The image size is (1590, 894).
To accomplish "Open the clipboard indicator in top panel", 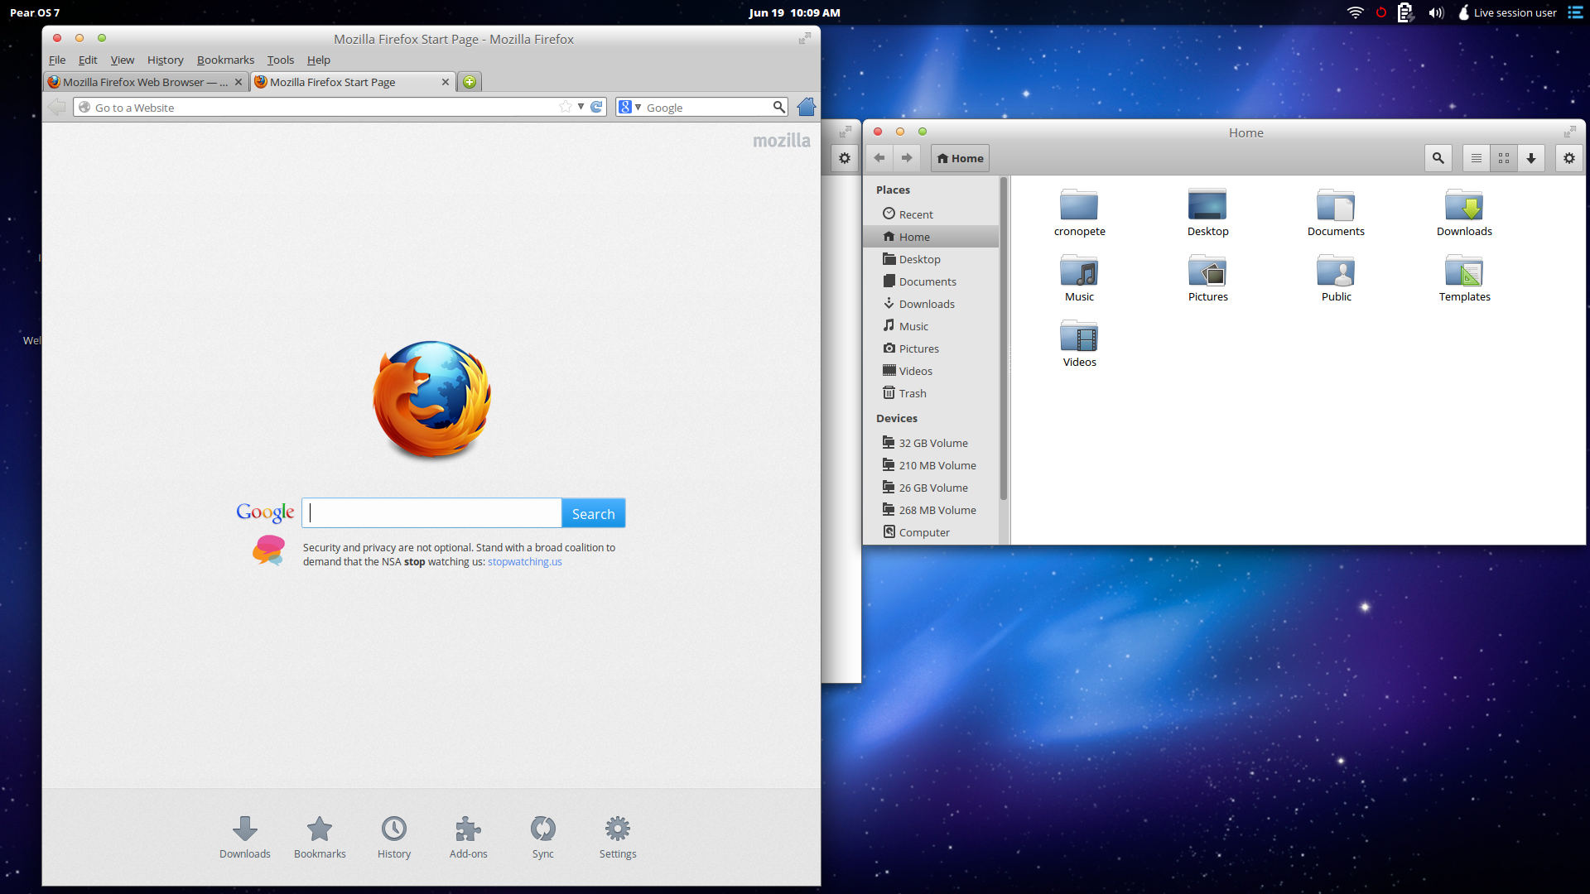I will pos(1405,12).
